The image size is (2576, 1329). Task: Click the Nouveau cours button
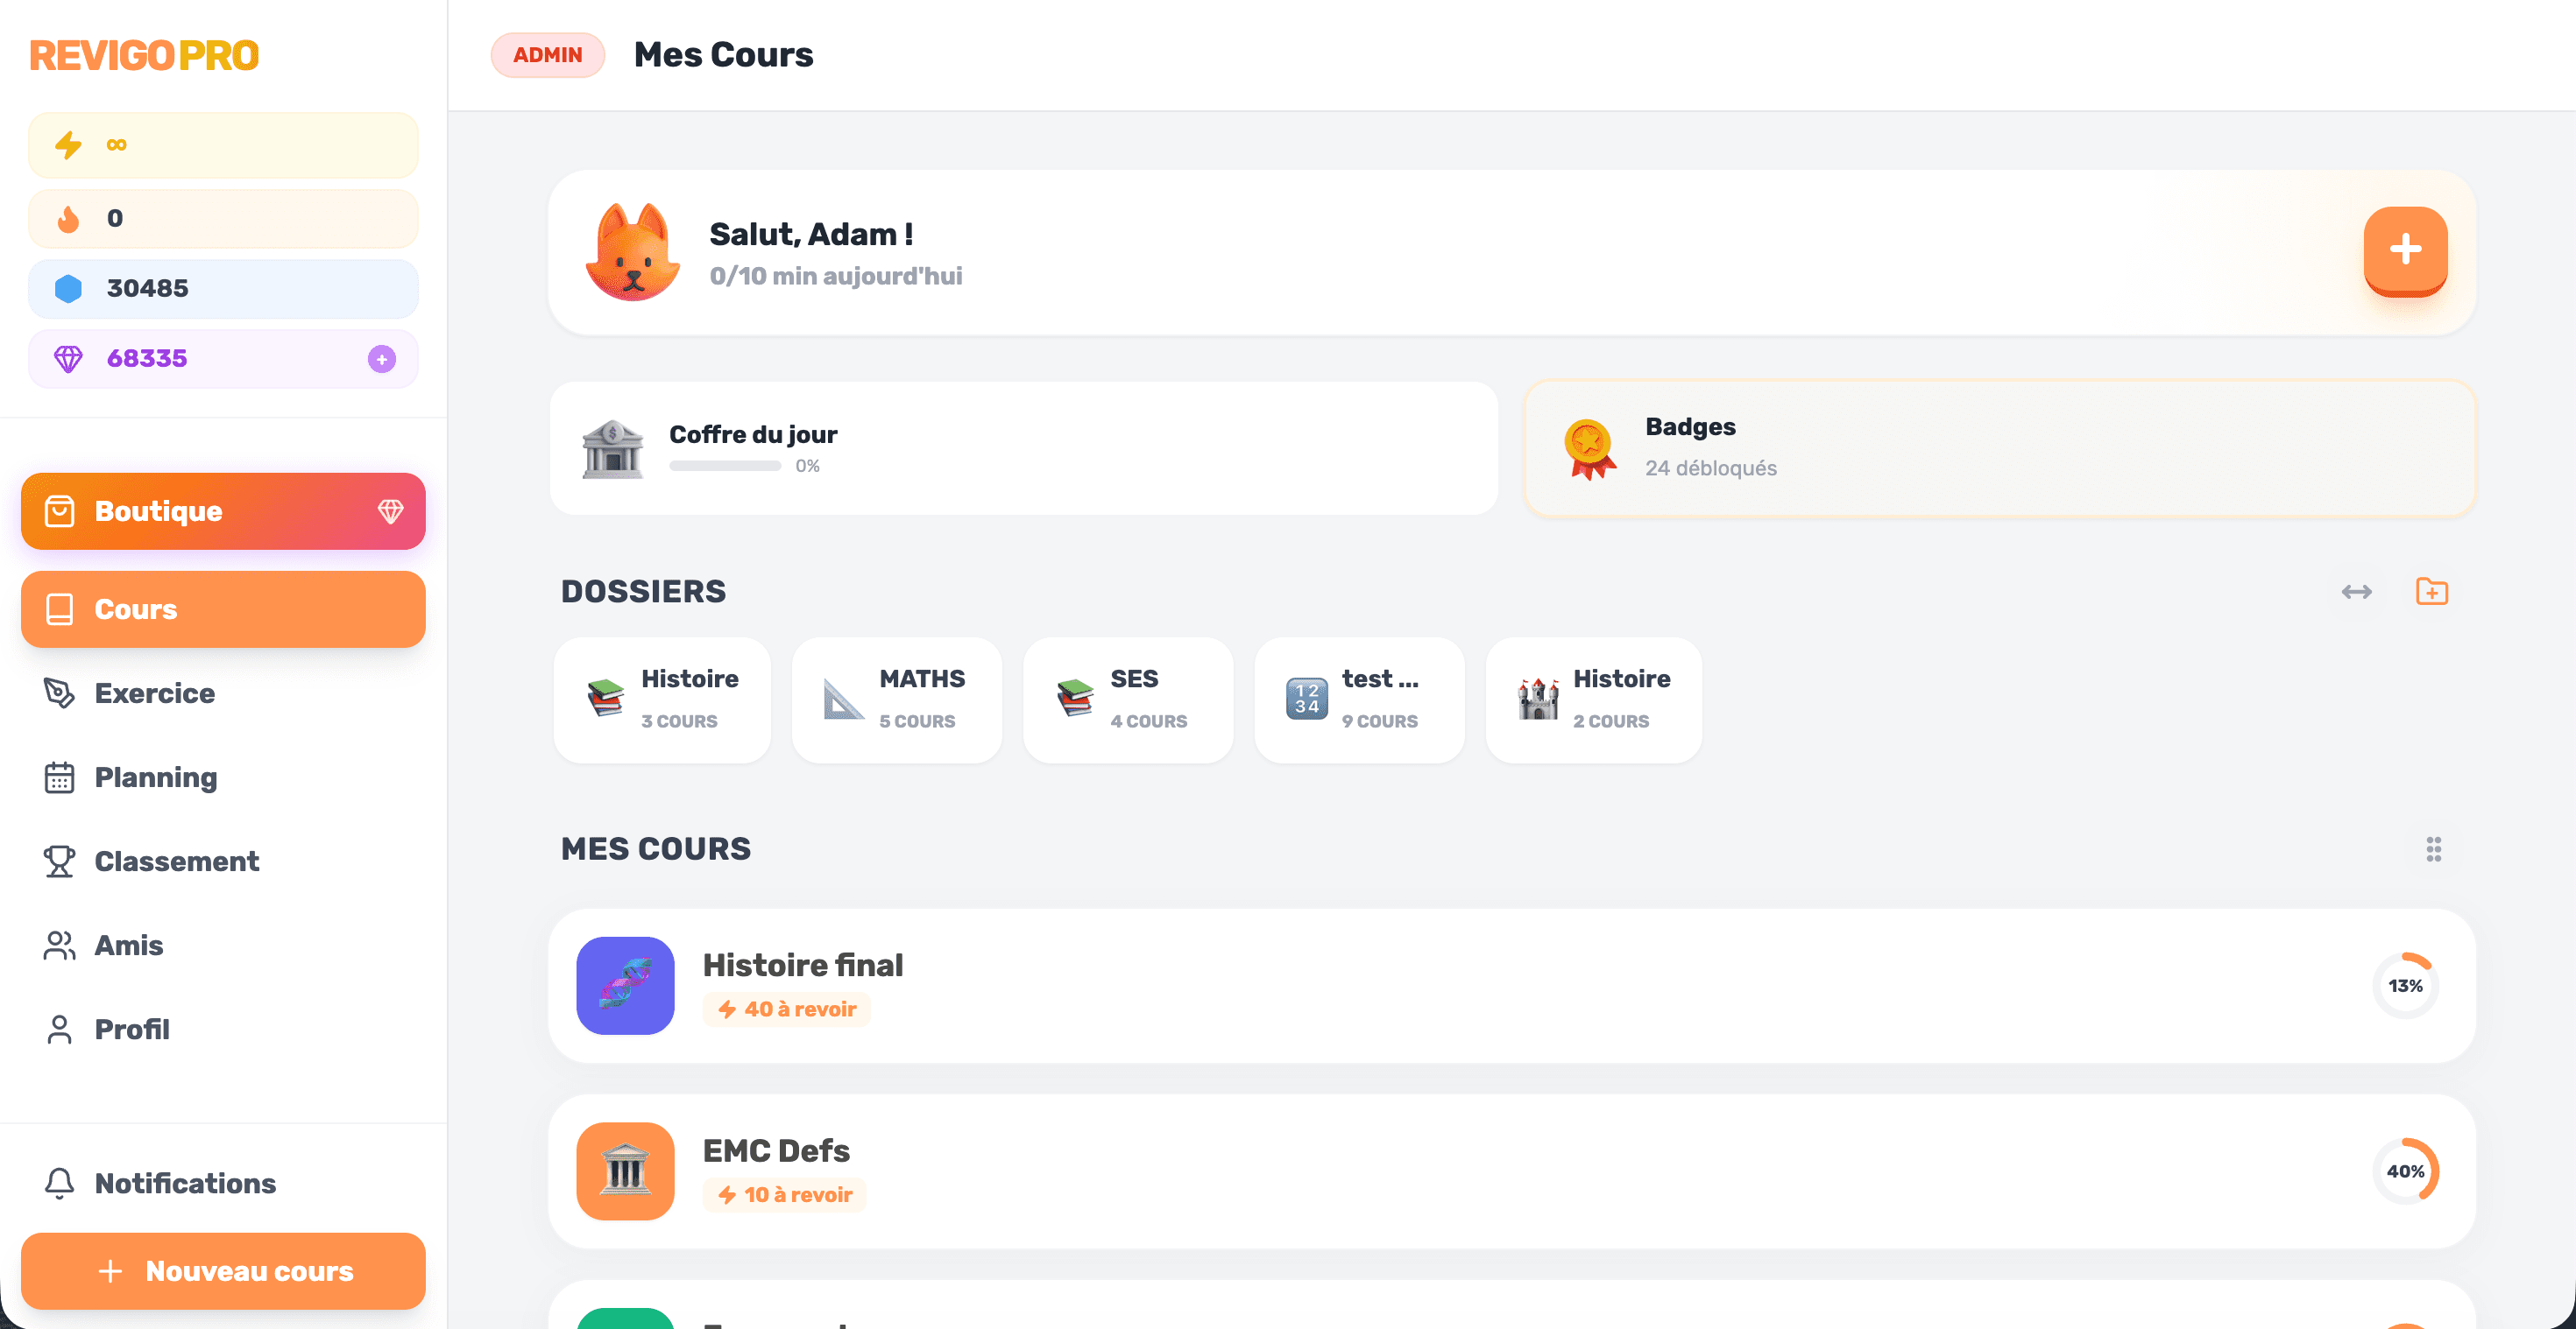(223, 1271)
